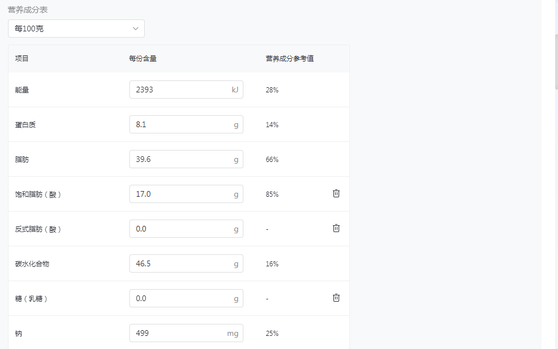Click the 营养成分表 section title
558x349 pixels.
point(27,10)
